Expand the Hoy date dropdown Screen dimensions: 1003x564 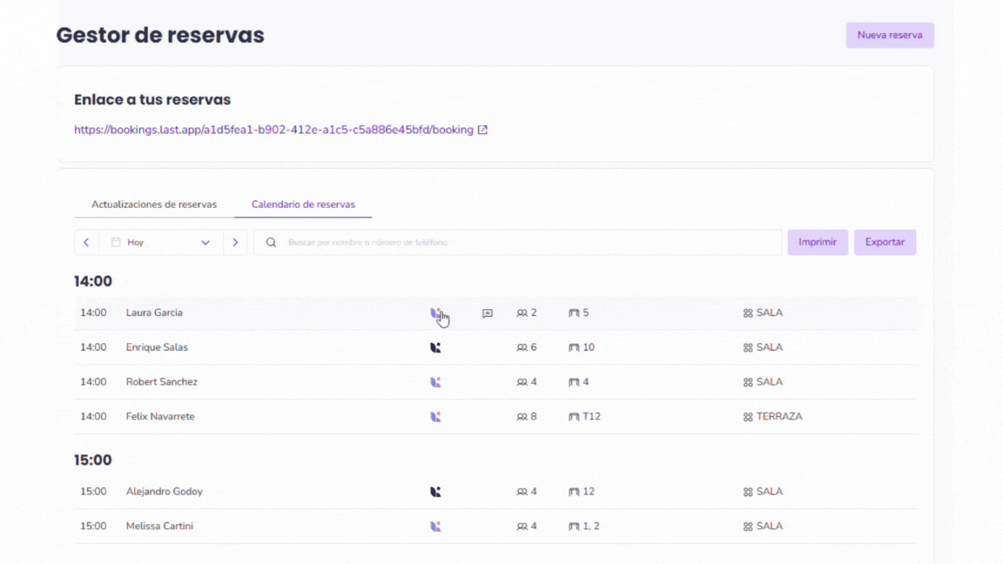coord(205,243)
